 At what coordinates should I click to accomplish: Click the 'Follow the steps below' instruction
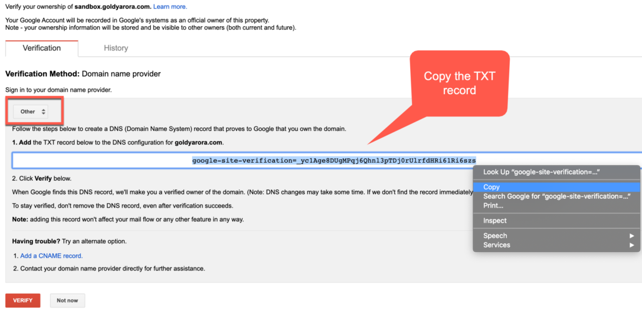point(180,129)
